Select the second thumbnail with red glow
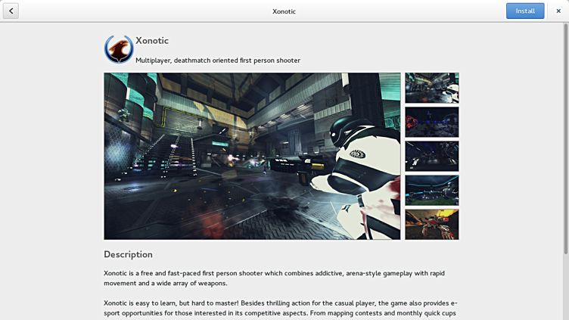Image resolution: width=569 pixels, height=320 pixels. [431, 122]
